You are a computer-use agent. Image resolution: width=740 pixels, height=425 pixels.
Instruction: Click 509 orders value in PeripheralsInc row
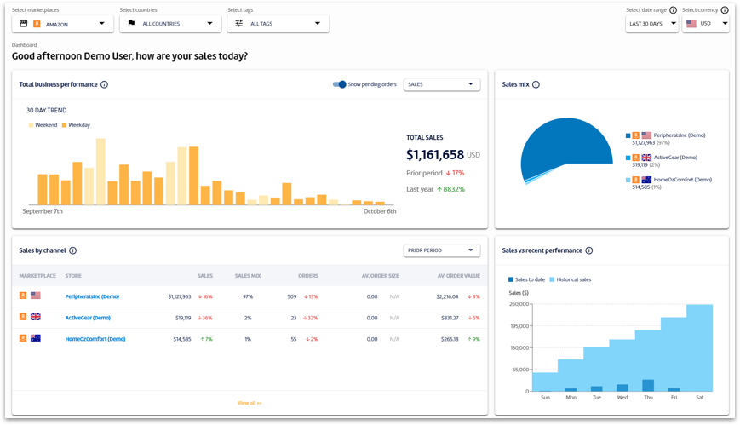pyautogui.click(x=292, y=296)
